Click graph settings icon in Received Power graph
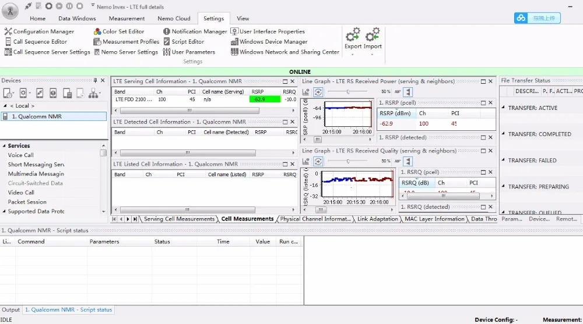 click(x=305, y=92)
